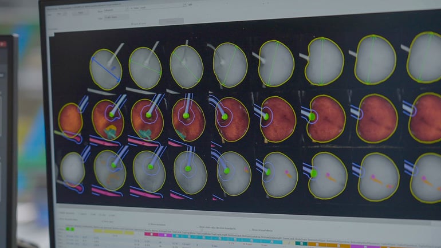Click the blue diagonal measurement line on the first seed
441x248 pixels.
point(105,68)
